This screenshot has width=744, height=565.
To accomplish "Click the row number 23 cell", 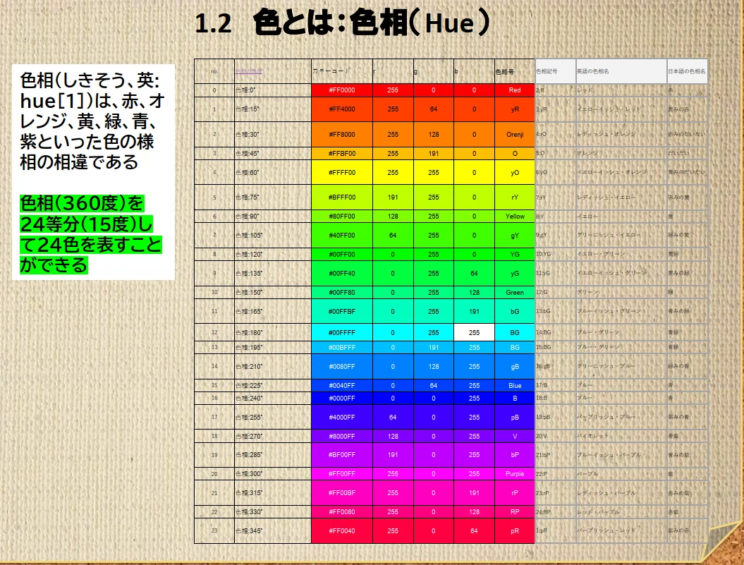I will (x=214, y=531).
